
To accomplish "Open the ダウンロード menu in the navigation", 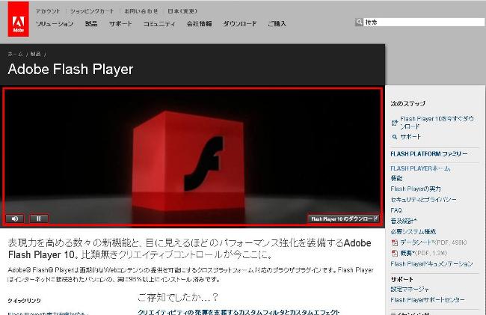I will coord(239,24).
